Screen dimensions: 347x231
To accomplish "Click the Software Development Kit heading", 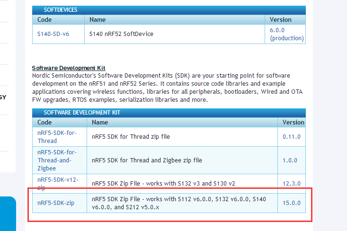I will (68, 68).
